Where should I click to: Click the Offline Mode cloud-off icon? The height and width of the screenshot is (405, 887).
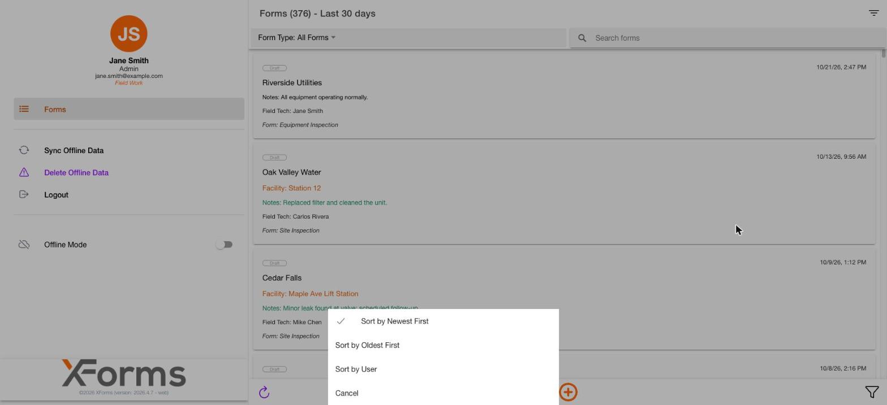24,245
